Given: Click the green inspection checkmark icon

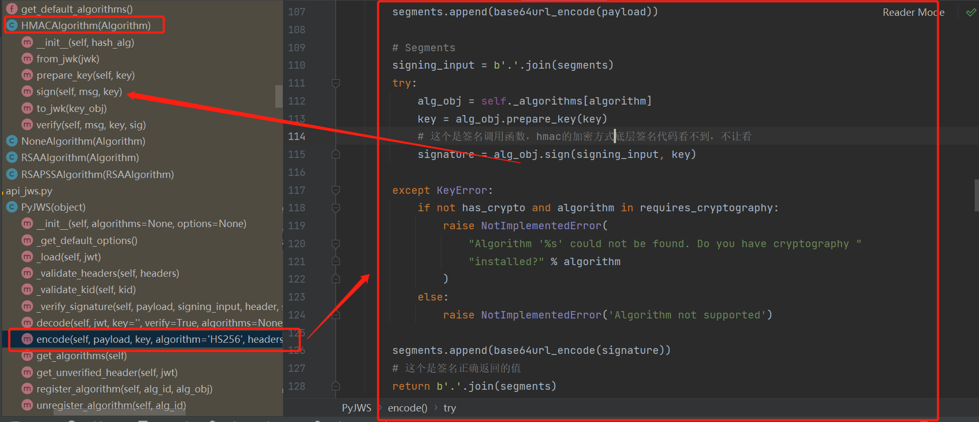Looking at the screenshot, I should 971,12.
